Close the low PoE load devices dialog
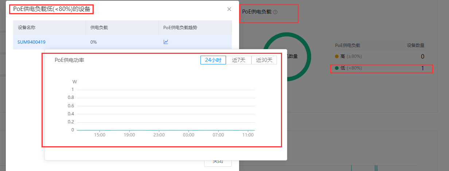The width and height of the screenshot is (449, 171). coord(229,9)
